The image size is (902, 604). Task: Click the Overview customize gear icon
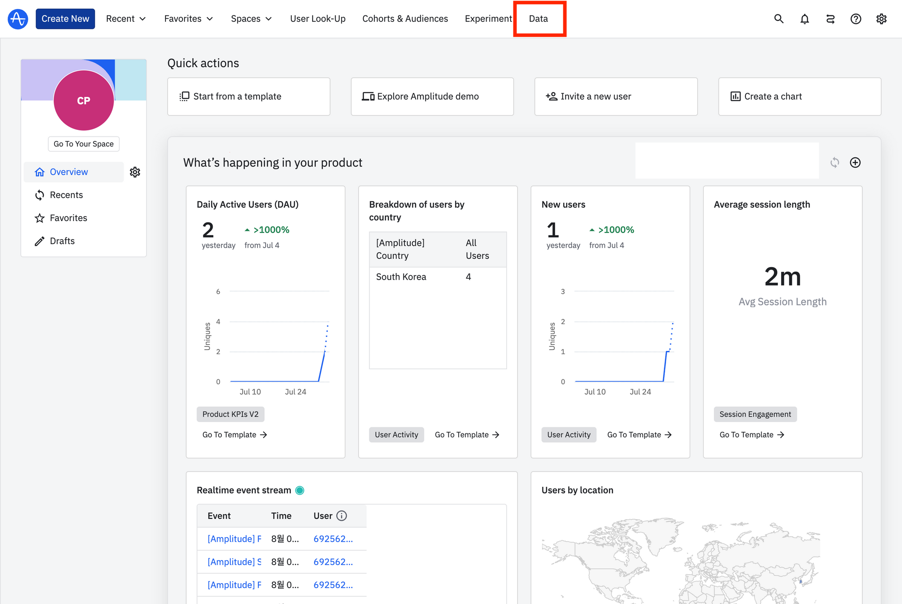[135, 172]
